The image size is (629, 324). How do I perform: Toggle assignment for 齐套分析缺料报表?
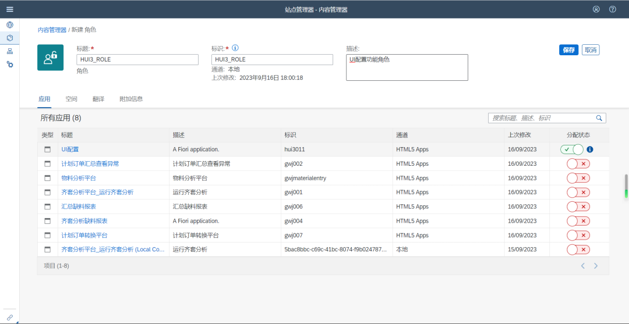pos(578,221)
